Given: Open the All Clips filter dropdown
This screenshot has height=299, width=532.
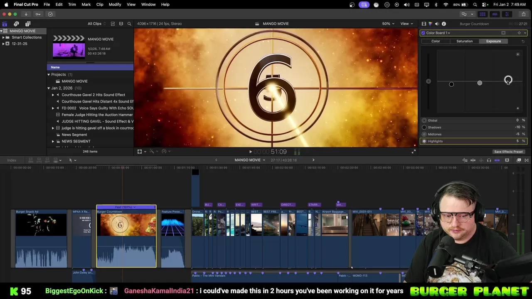Looking at the screenshot, I should [x=96, y=24].
